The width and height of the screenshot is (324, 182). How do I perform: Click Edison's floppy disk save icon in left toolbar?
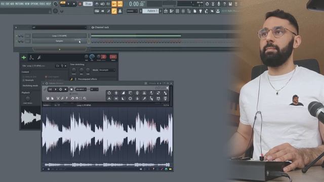48,99
